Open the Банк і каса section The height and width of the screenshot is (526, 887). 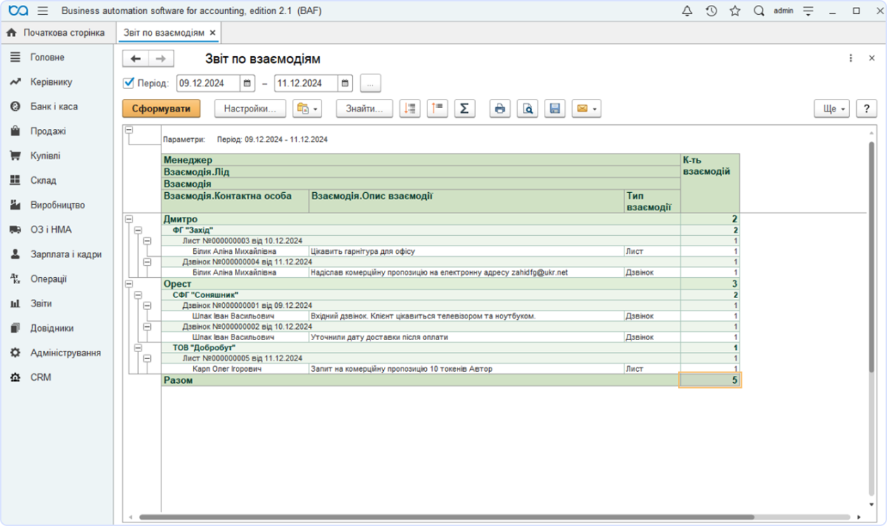pyautogui.click(x=54, y=107)
